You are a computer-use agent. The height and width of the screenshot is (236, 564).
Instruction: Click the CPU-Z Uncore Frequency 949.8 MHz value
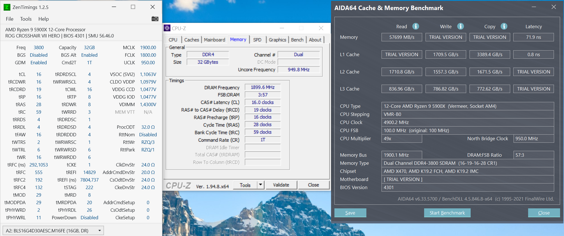(x=299, y=70)
